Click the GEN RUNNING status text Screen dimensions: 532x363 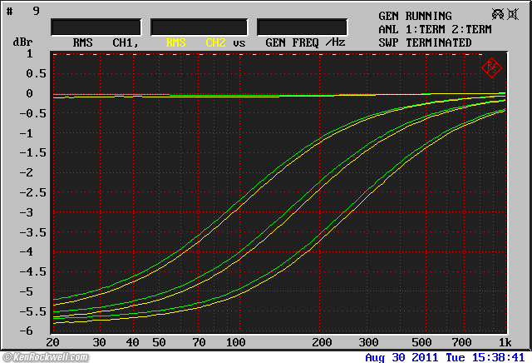click(415, 16)
